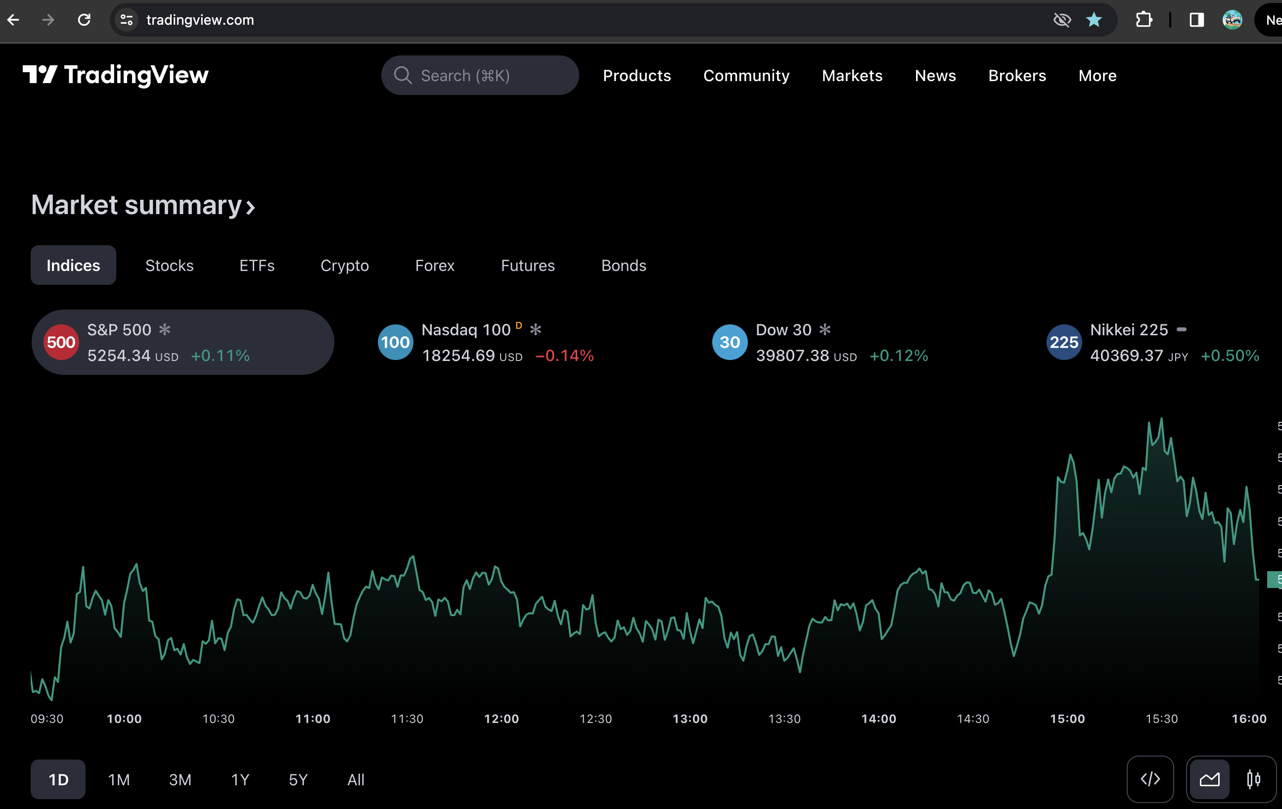Open the More menu
The width and height of the screenshot is (1282, 809).
click(1097, 76)
